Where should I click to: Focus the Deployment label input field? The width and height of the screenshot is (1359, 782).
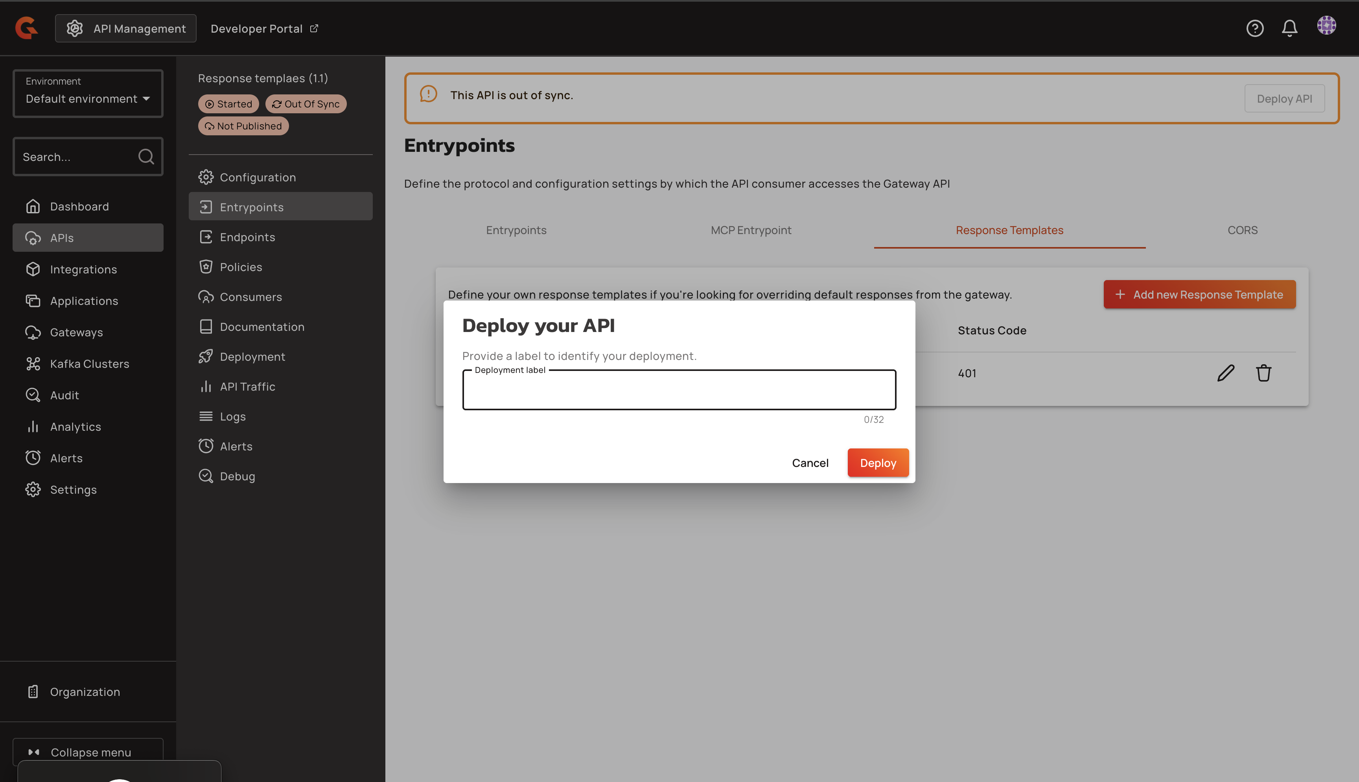[x=678, y=391]
